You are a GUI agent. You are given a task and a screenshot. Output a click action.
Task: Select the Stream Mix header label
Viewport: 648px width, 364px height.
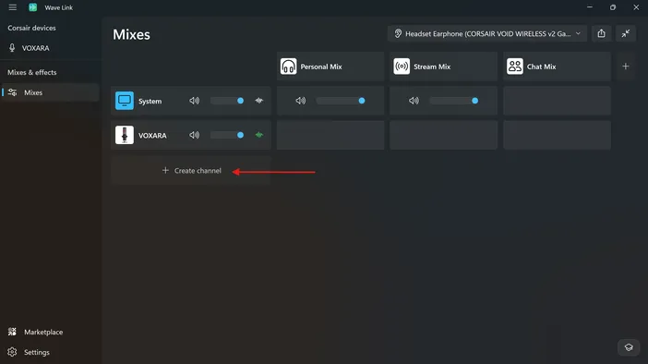pos(432,67)
